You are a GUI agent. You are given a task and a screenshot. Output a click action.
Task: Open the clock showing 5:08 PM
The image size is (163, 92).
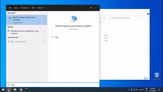(x=153, y=90)
